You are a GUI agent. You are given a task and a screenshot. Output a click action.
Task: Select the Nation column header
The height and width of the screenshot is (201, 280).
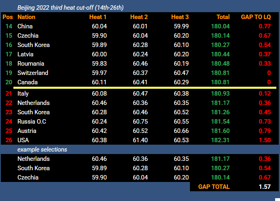26,17
